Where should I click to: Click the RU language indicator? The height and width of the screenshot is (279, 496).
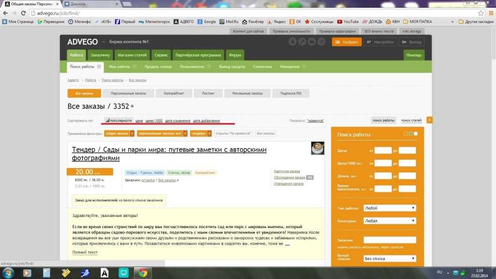(439, 272)
